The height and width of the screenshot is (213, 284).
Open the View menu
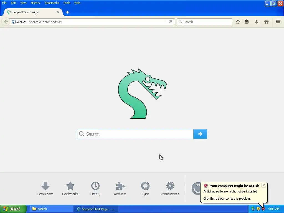click(23, 3)
